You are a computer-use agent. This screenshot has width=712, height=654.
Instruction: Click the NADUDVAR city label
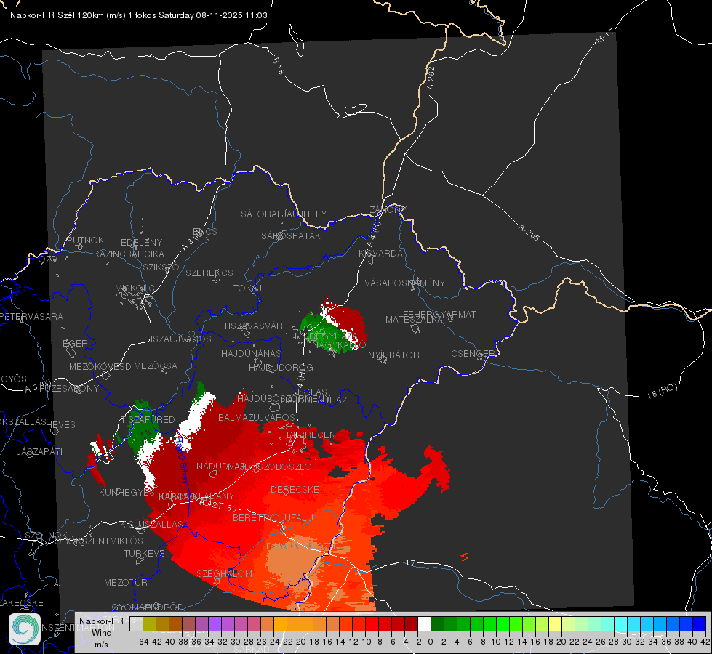tap(221, 466)
